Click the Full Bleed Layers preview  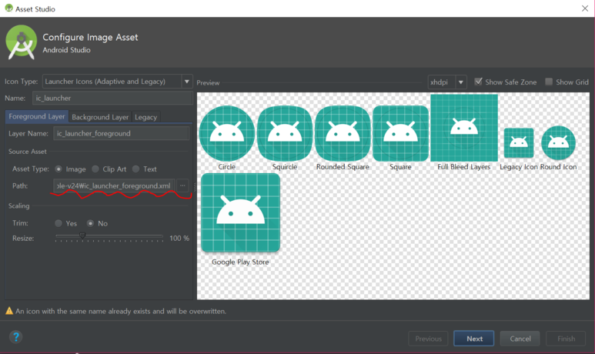(x=464, y=128)
